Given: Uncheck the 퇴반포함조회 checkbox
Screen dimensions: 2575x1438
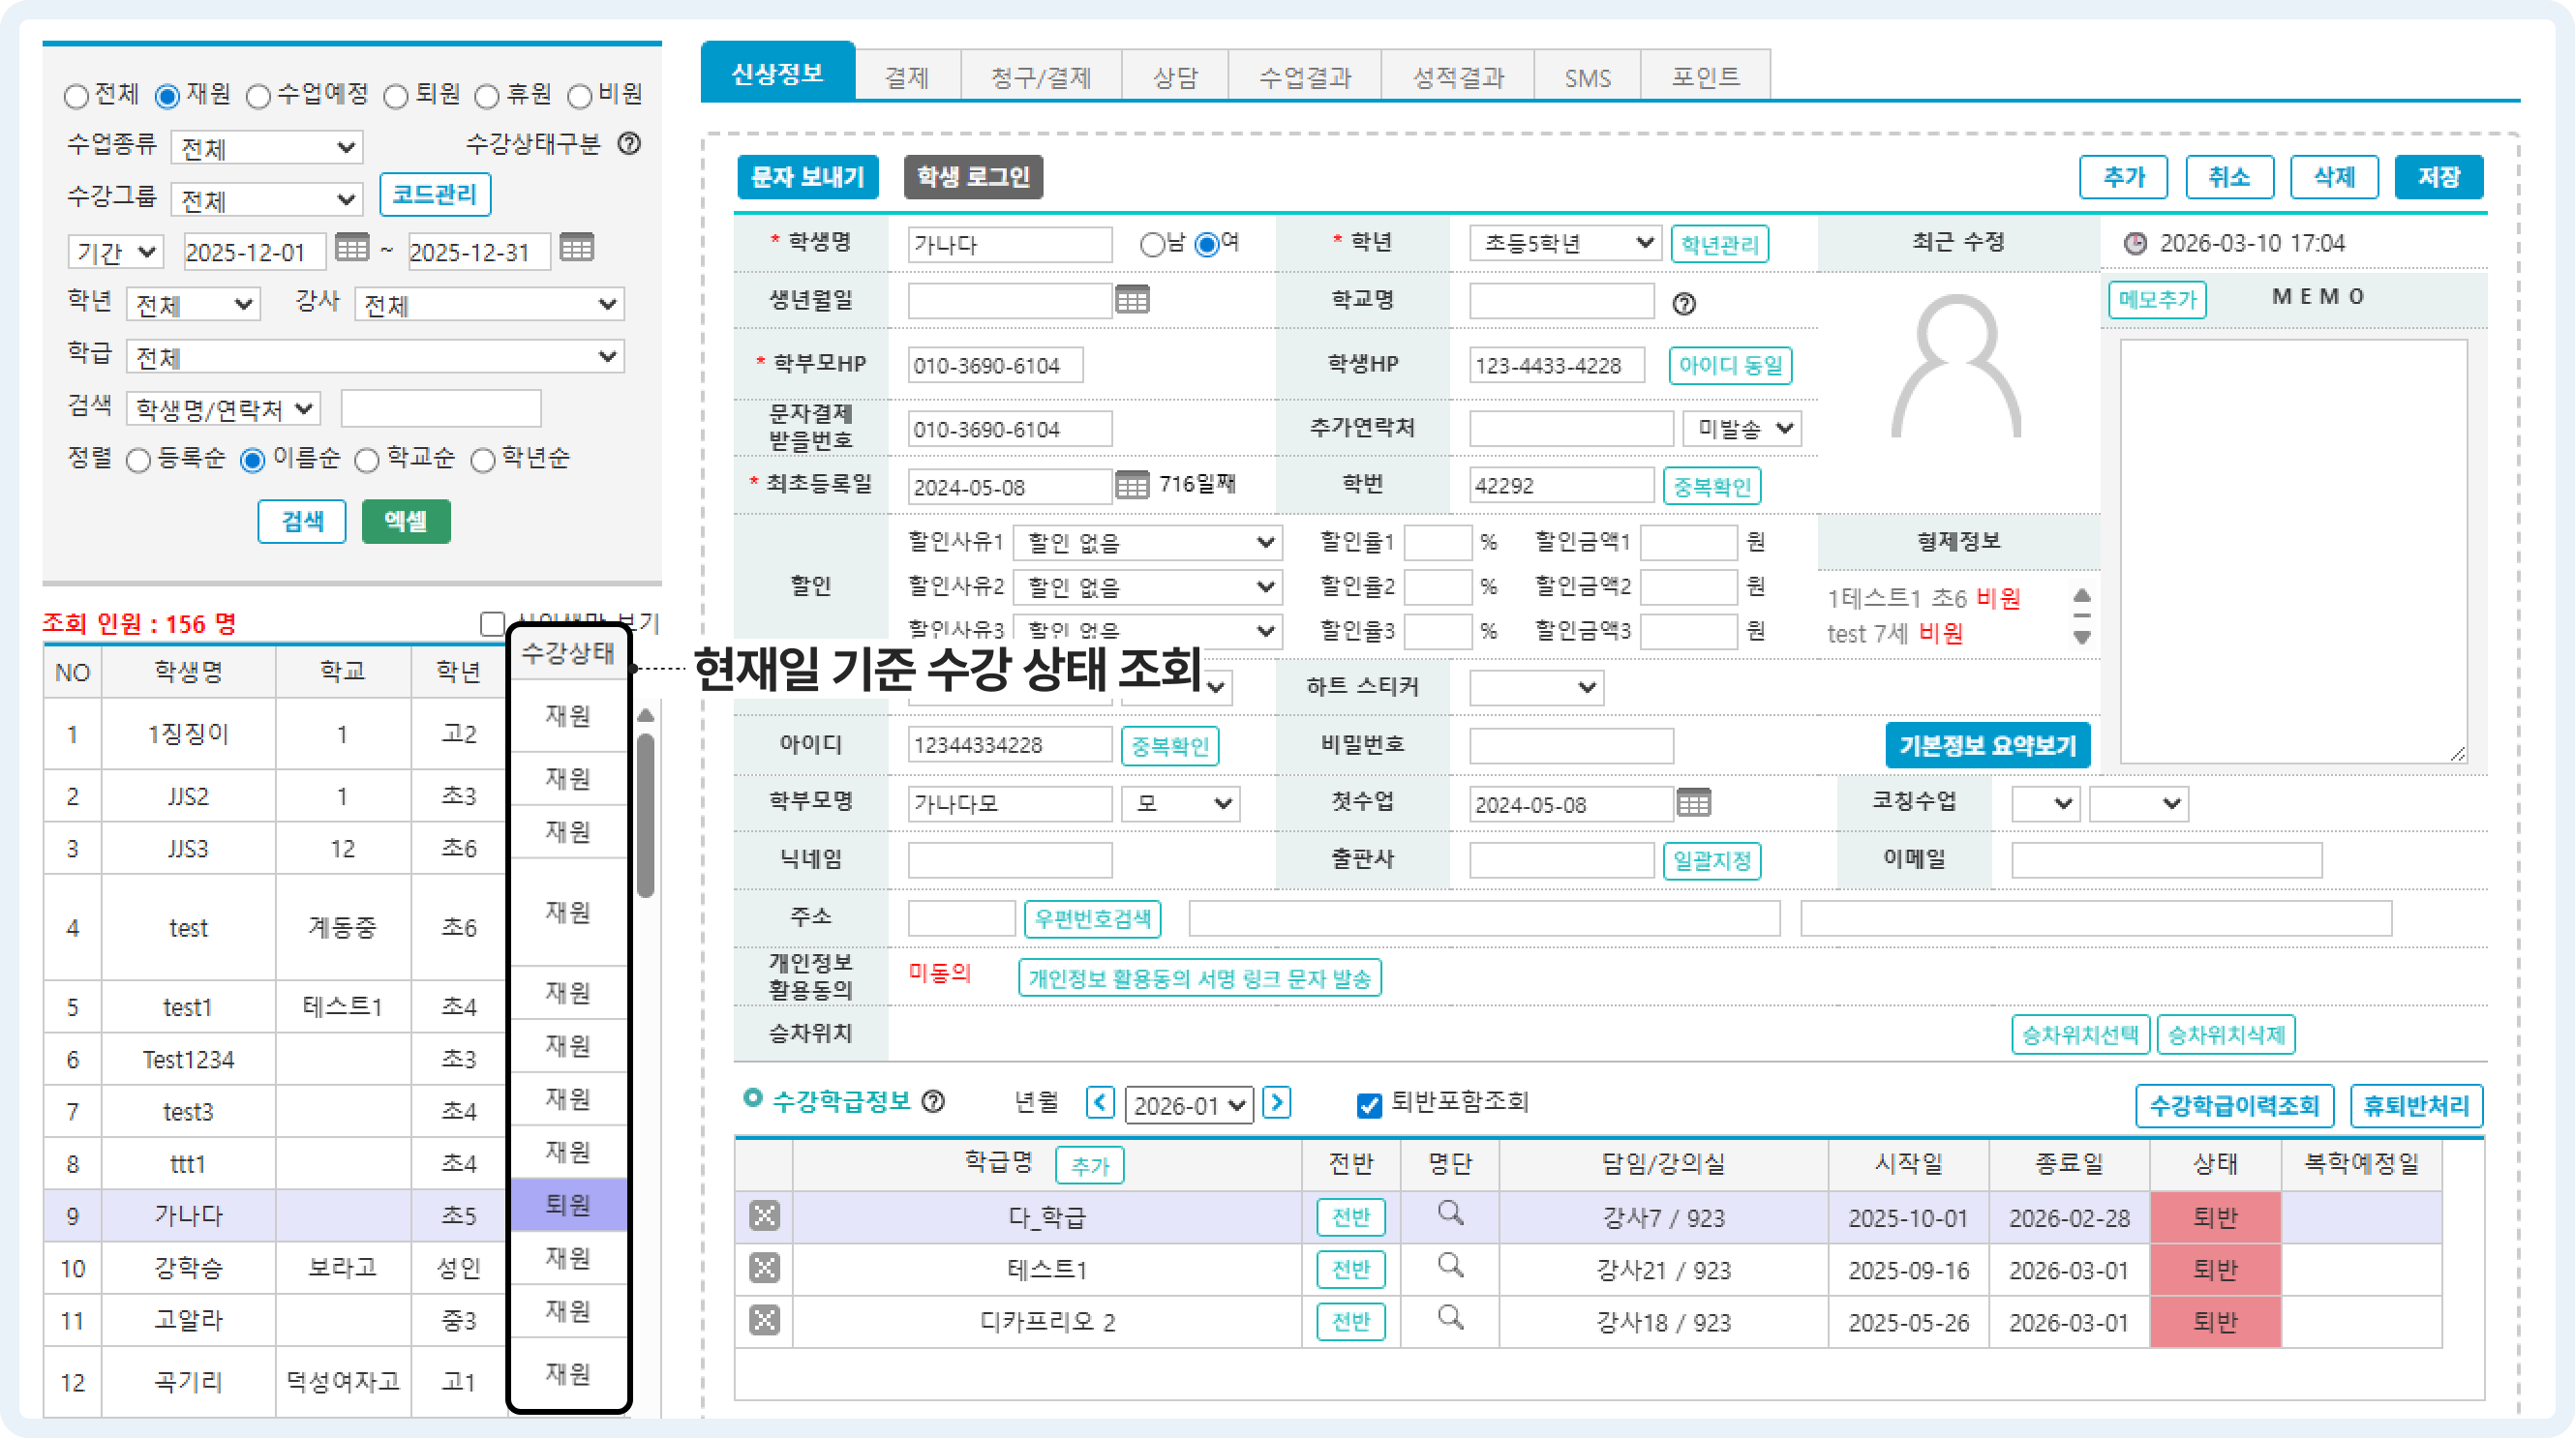Looking at the screenshot, I should 1369,1105.
